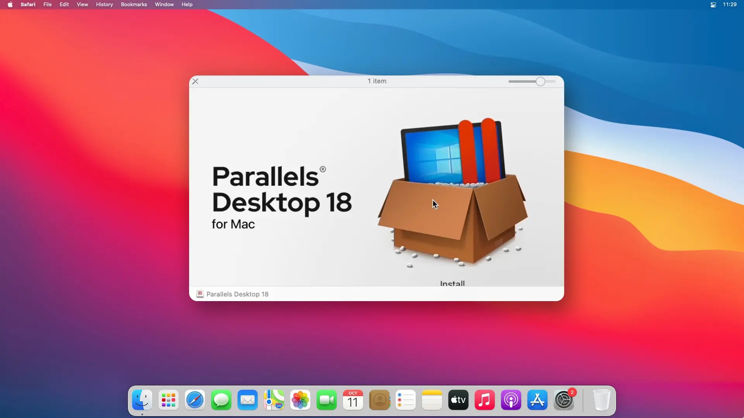Screen dimensions: 744x418
Task: Open the Messages app
Action: [221, 401]
